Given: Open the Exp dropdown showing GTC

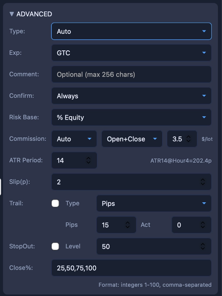Looking at the screenshot, I should pyautogui.click(x=131, y=53).
